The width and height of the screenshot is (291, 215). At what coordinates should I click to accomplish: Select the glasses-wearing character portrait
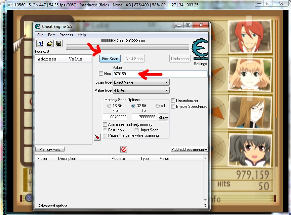click(x=250, y=112)
